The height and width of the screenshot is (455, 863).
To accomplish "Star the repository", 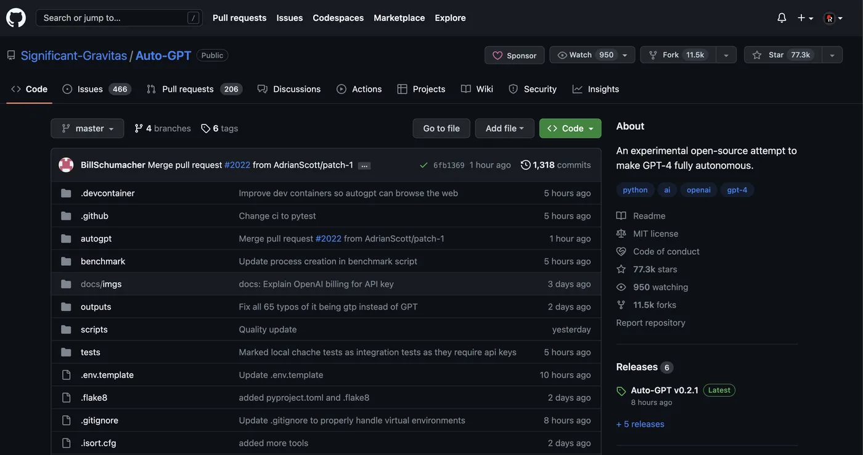I will point(782,55).
